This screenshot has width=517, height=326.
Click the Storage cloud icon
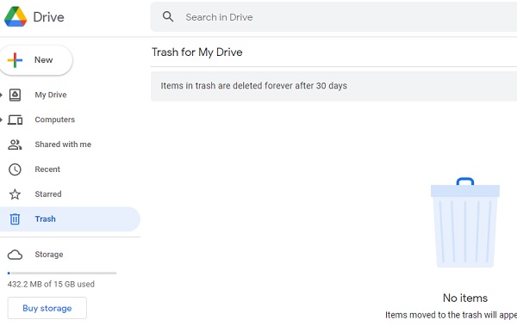[15, 255]
